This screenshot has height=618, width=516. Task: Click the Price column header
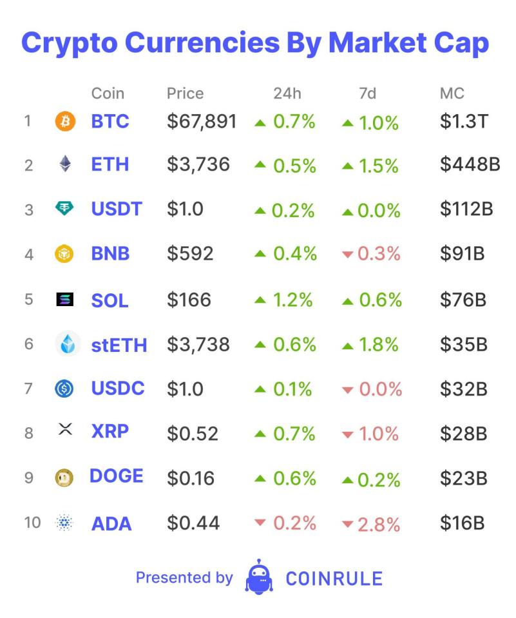pyautogui.click(x=185, y=93)
